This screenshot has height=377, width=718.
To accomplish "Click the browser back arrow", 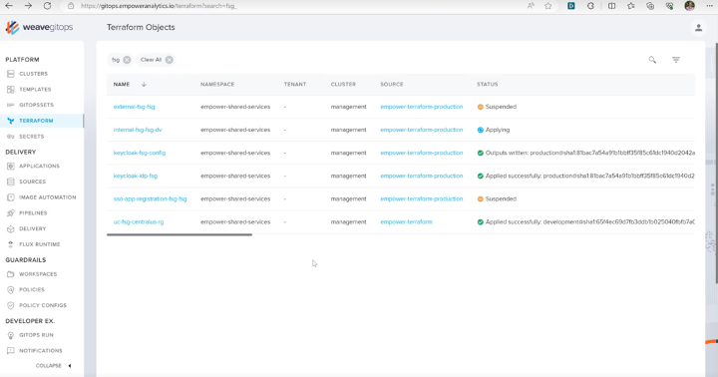I will pos(9,6).
